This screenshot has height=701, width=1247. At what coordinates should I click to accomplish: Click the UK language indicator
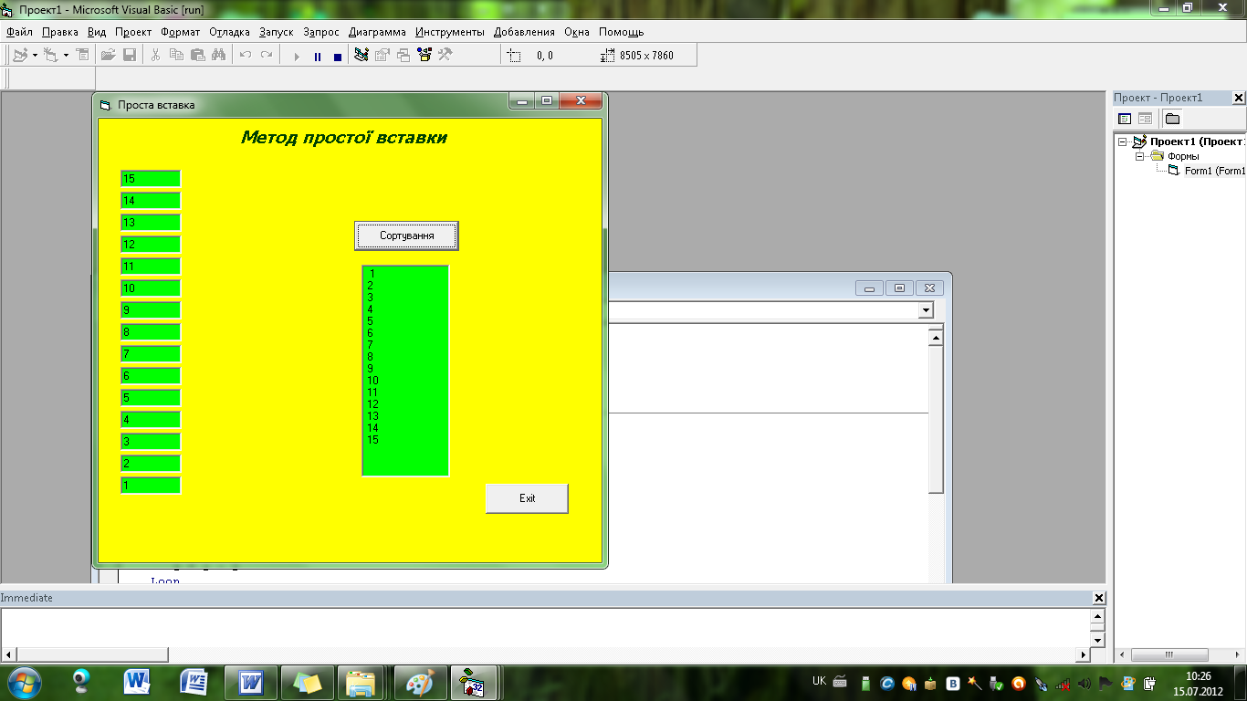819,682
